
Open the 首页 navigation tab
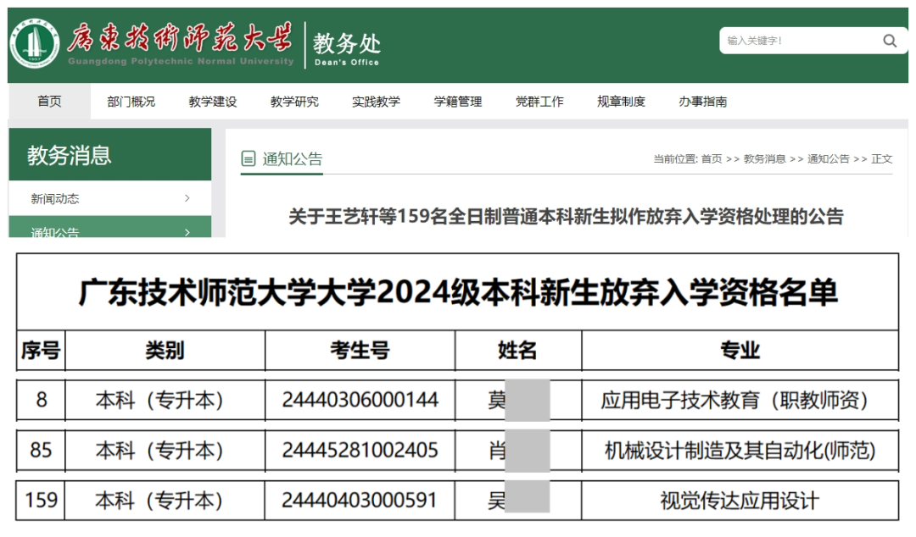pos(50,102)
